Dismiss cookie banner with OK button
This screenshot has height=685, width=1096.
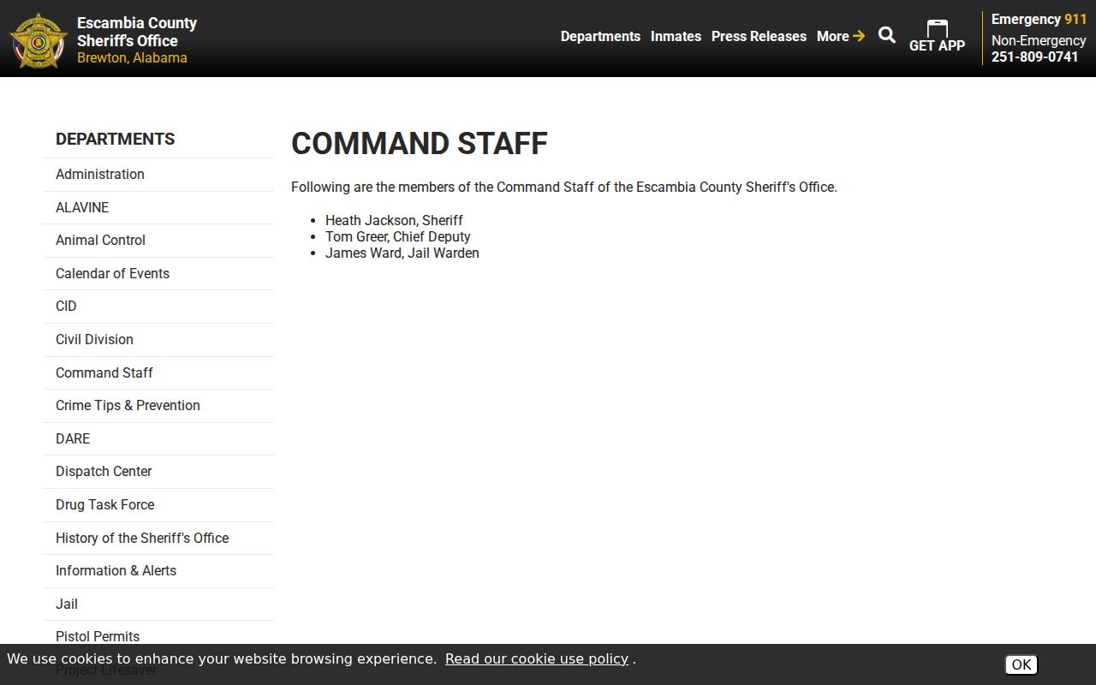(x=1021, y=664)
